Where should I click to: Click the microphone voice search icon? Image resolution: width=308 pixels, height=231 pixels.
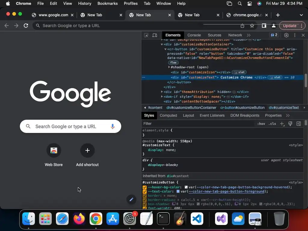[x=112, y=126]
